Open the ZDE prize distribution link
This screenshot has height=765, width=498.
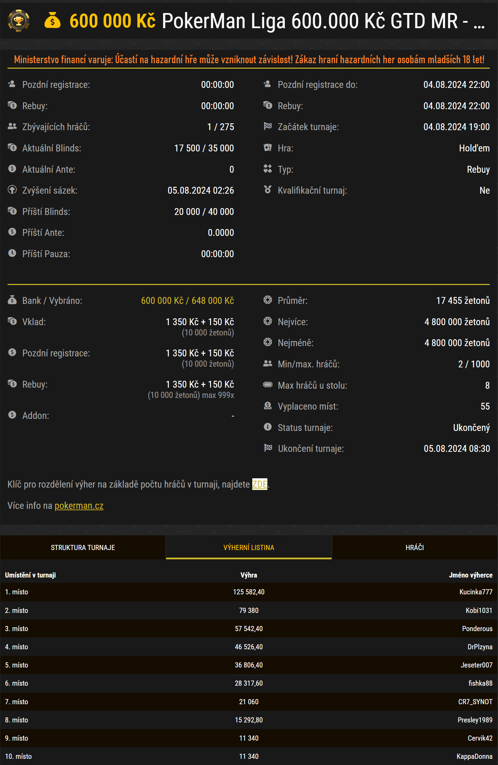click(259, 484)
